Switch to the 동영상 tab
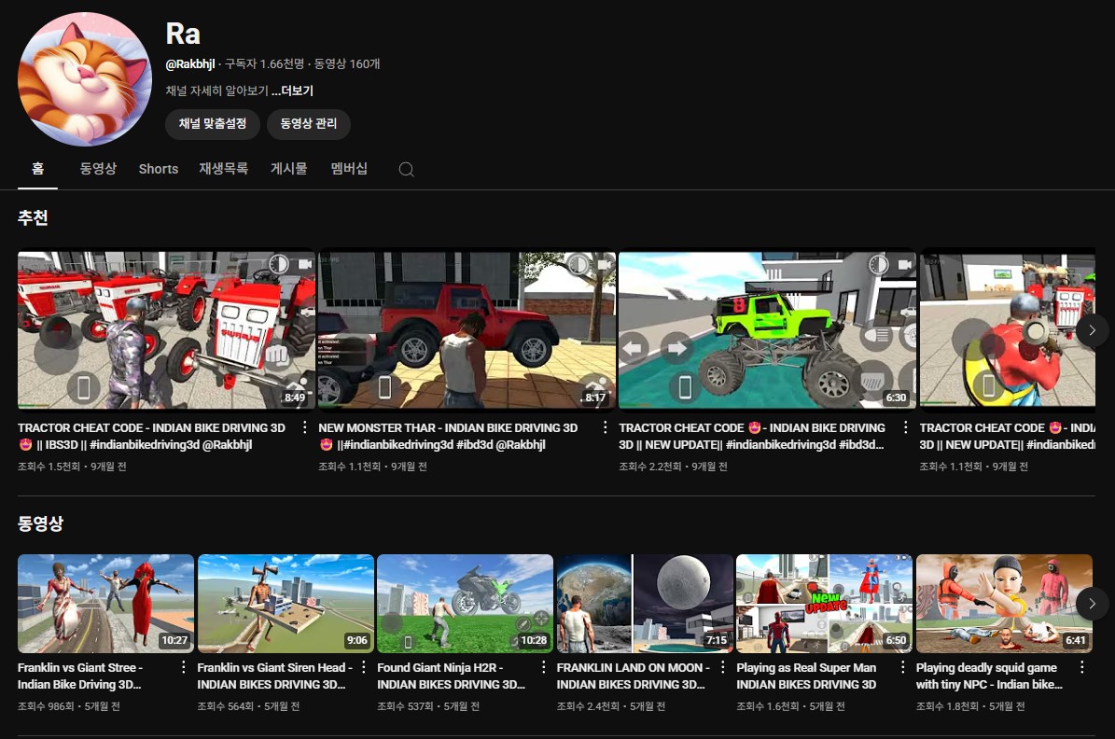This screenshot has height=739, width=1115. [x=98, y=169]
